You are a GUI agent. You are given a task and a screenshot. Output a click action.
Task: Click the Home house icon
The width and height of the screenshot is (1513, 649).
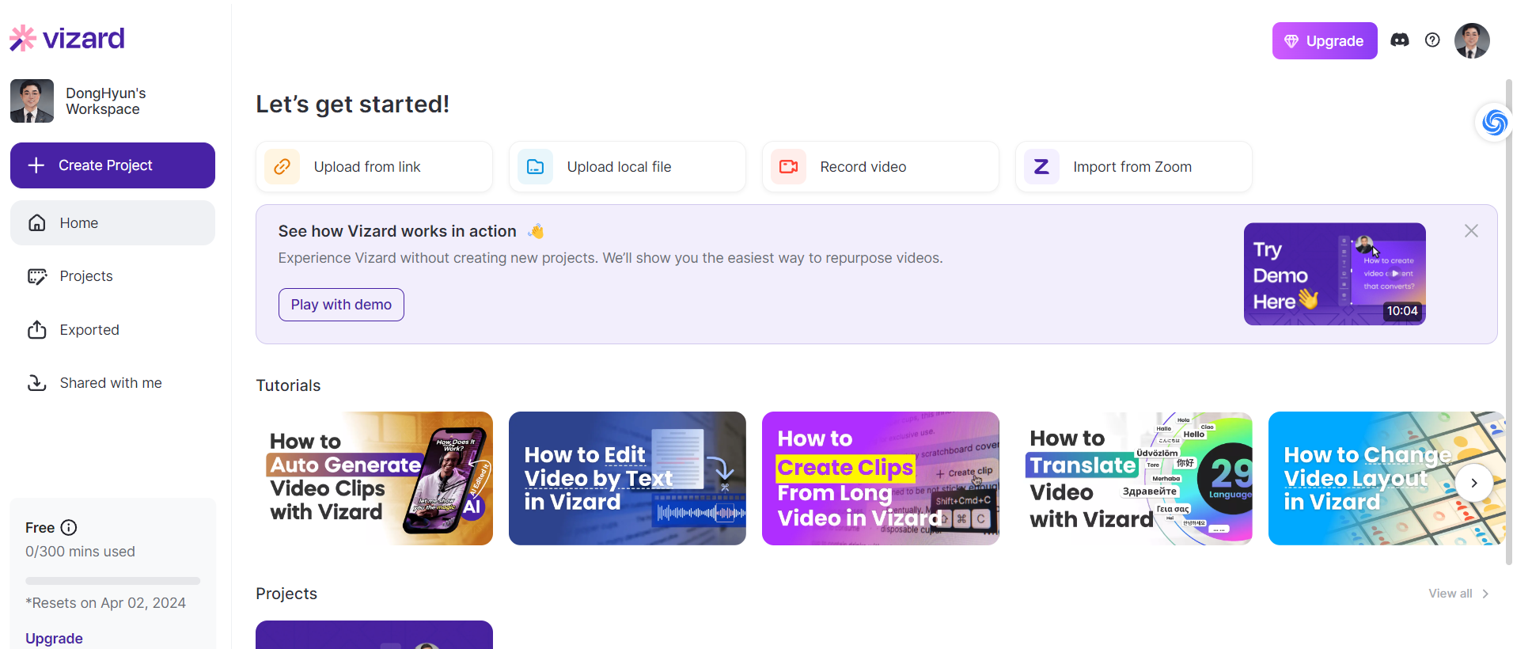37,223
